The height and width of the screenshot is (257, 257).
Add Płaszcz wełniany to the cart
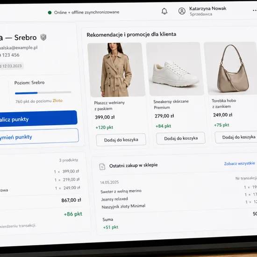pyautogui.click(x=121, y=140)
